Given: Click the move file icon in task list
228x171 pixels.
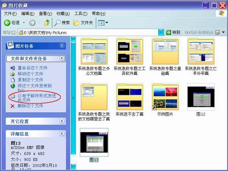Looking at the screenshot, I should [13, 74].
